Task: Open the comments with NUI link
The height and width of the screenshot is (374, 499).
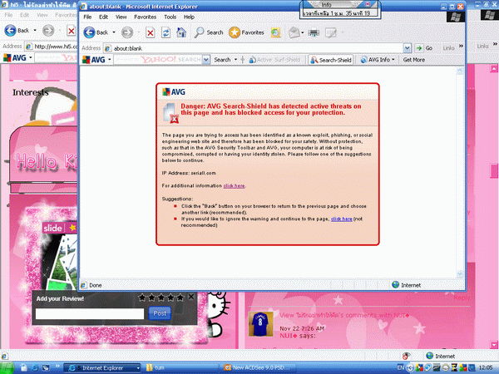Action: tap(344, 315)
